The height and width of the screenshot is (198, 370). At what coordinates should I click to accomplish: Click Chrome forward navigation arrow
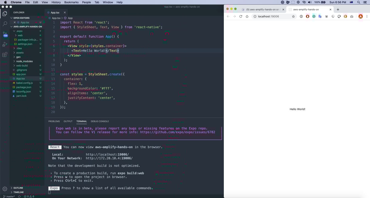(234, 16)
